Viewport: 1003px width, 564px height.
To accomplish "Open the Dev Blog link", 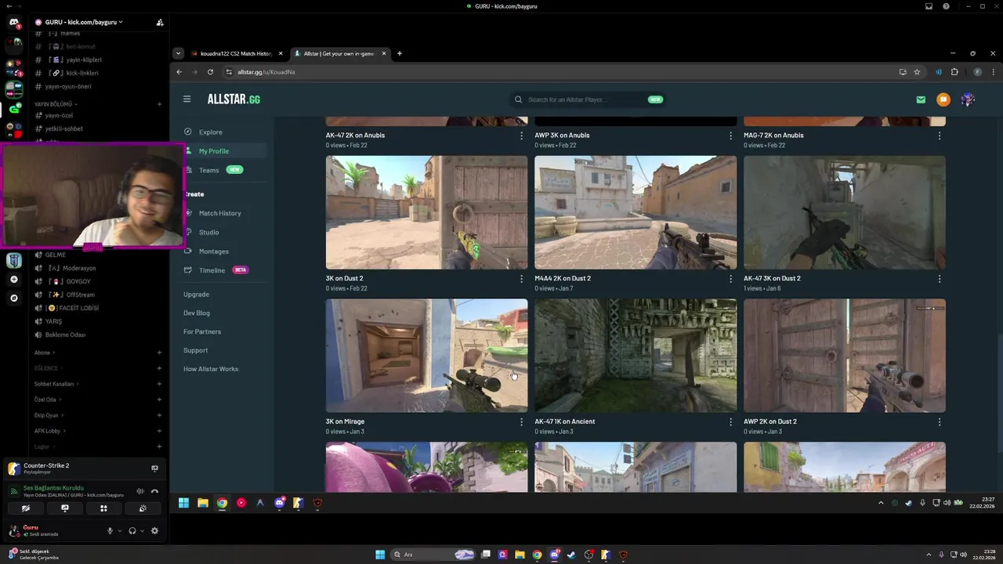I will pyautogui.click(x=196, y=313).
